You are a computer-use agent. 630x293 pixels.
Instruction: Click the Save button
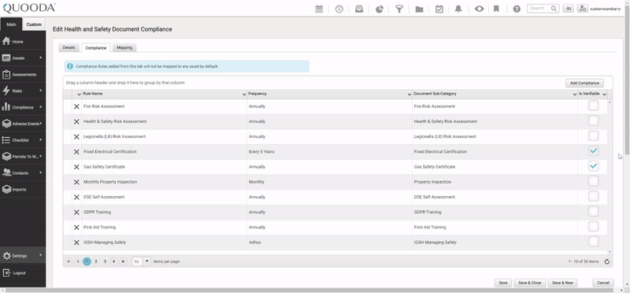click(503, 283)
